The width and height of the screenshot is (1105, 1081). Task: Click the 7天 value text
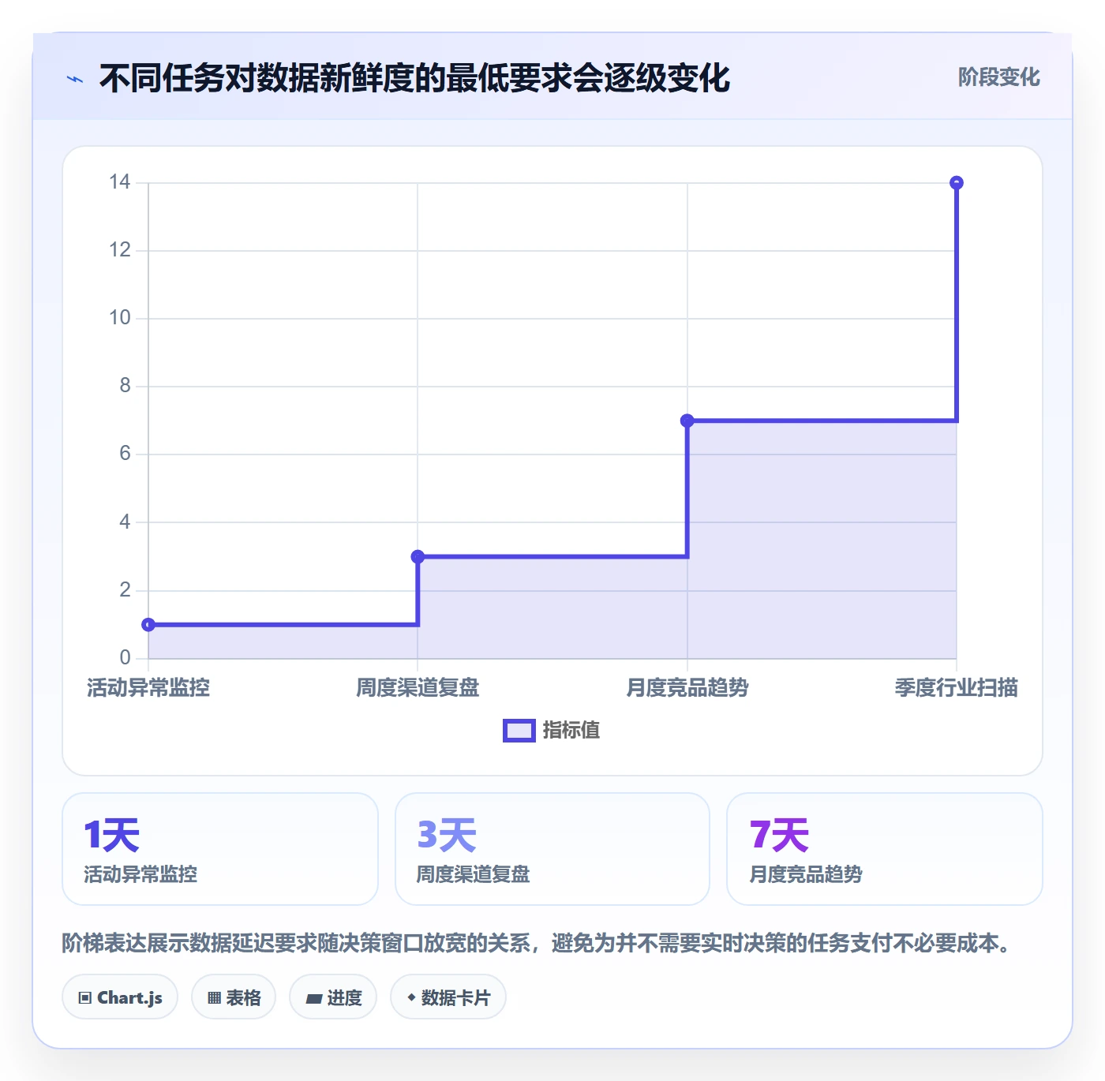click(x=779, y=835)
